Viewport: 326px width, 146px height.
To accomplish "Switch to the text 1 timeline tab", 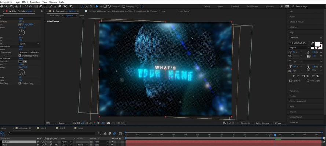I will click(43, 128).
